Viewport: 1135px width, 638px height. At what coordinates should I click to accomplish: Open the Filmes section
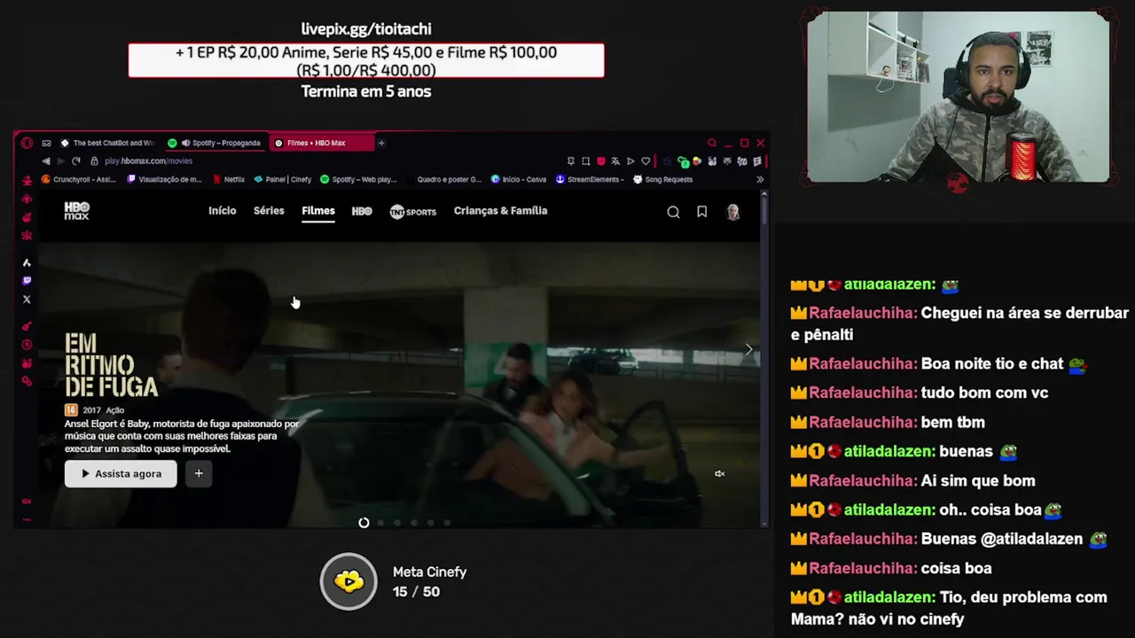coord(318,211)
